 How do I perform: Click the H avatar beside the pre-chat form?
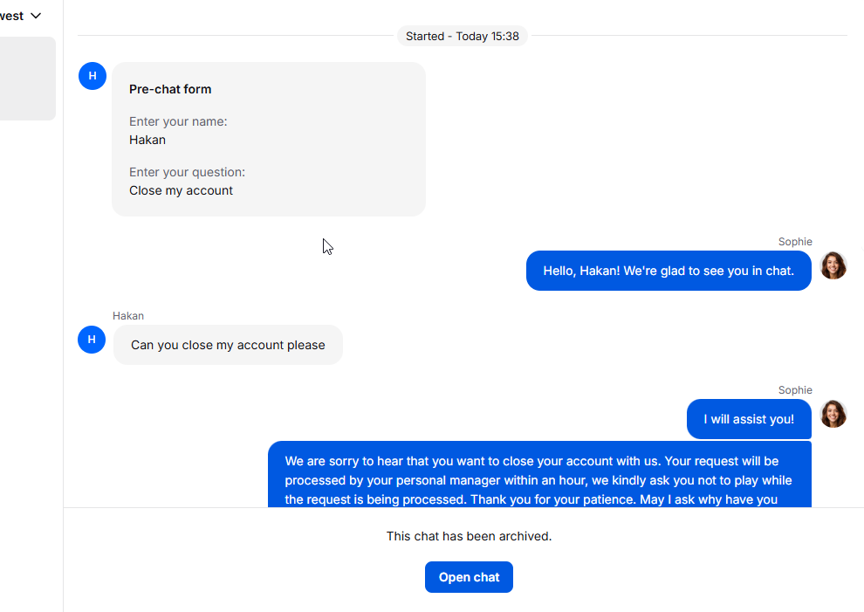point(93,76)
